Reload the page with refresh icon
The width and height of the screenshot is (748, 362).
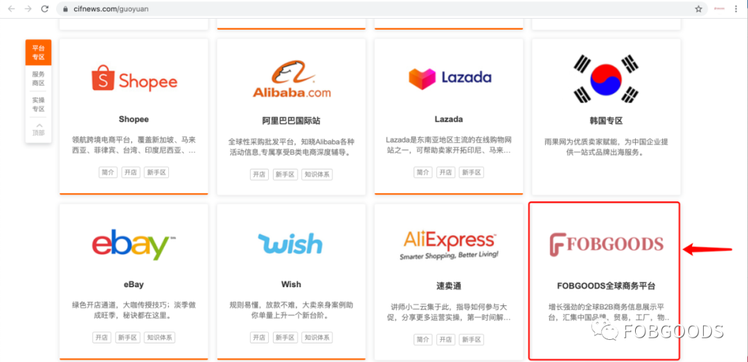coord(45,8)
